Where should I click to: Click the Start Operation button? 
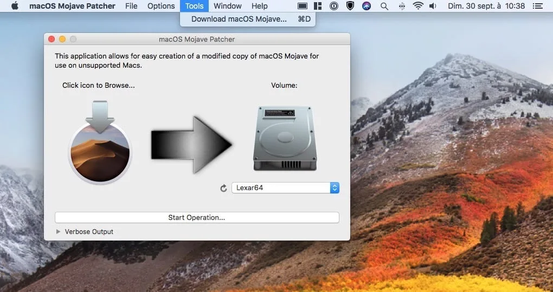point(197,217)
